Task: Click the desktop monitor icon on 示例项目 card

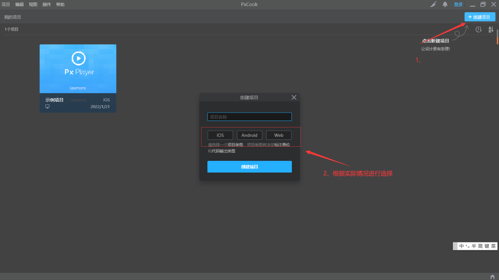Action: pyautogui.click(x=47, y=106)
